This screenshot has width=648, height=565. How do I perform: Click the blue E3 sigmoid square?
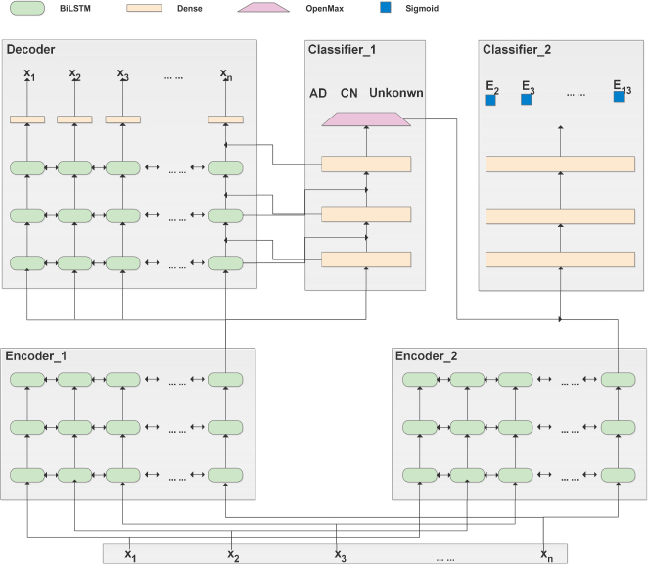tap(526, 100)
